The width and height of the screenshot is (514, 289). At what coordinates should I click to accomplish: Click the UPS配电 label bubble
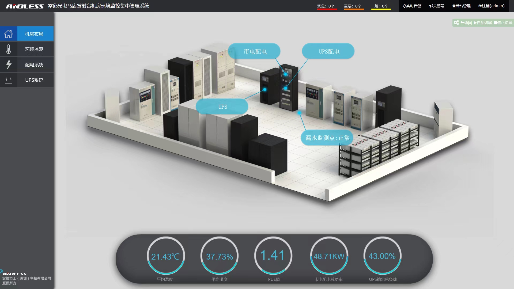(329, 51)
